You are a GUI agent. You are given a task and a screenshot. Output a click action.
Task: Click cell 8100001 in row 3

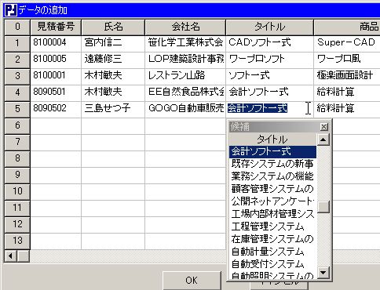point(56,76)
